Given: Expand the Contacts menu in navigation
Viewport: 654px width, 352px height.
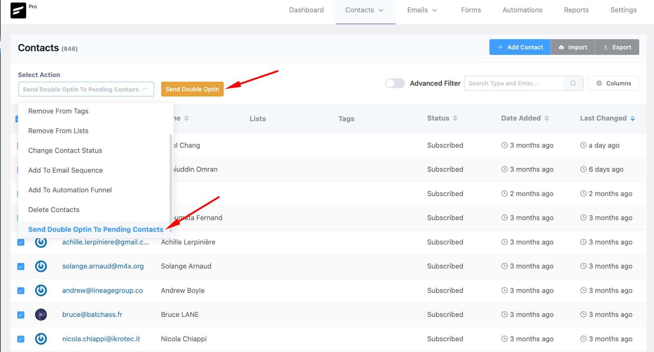Looking at the screenshot, I should tap(364, 10).
